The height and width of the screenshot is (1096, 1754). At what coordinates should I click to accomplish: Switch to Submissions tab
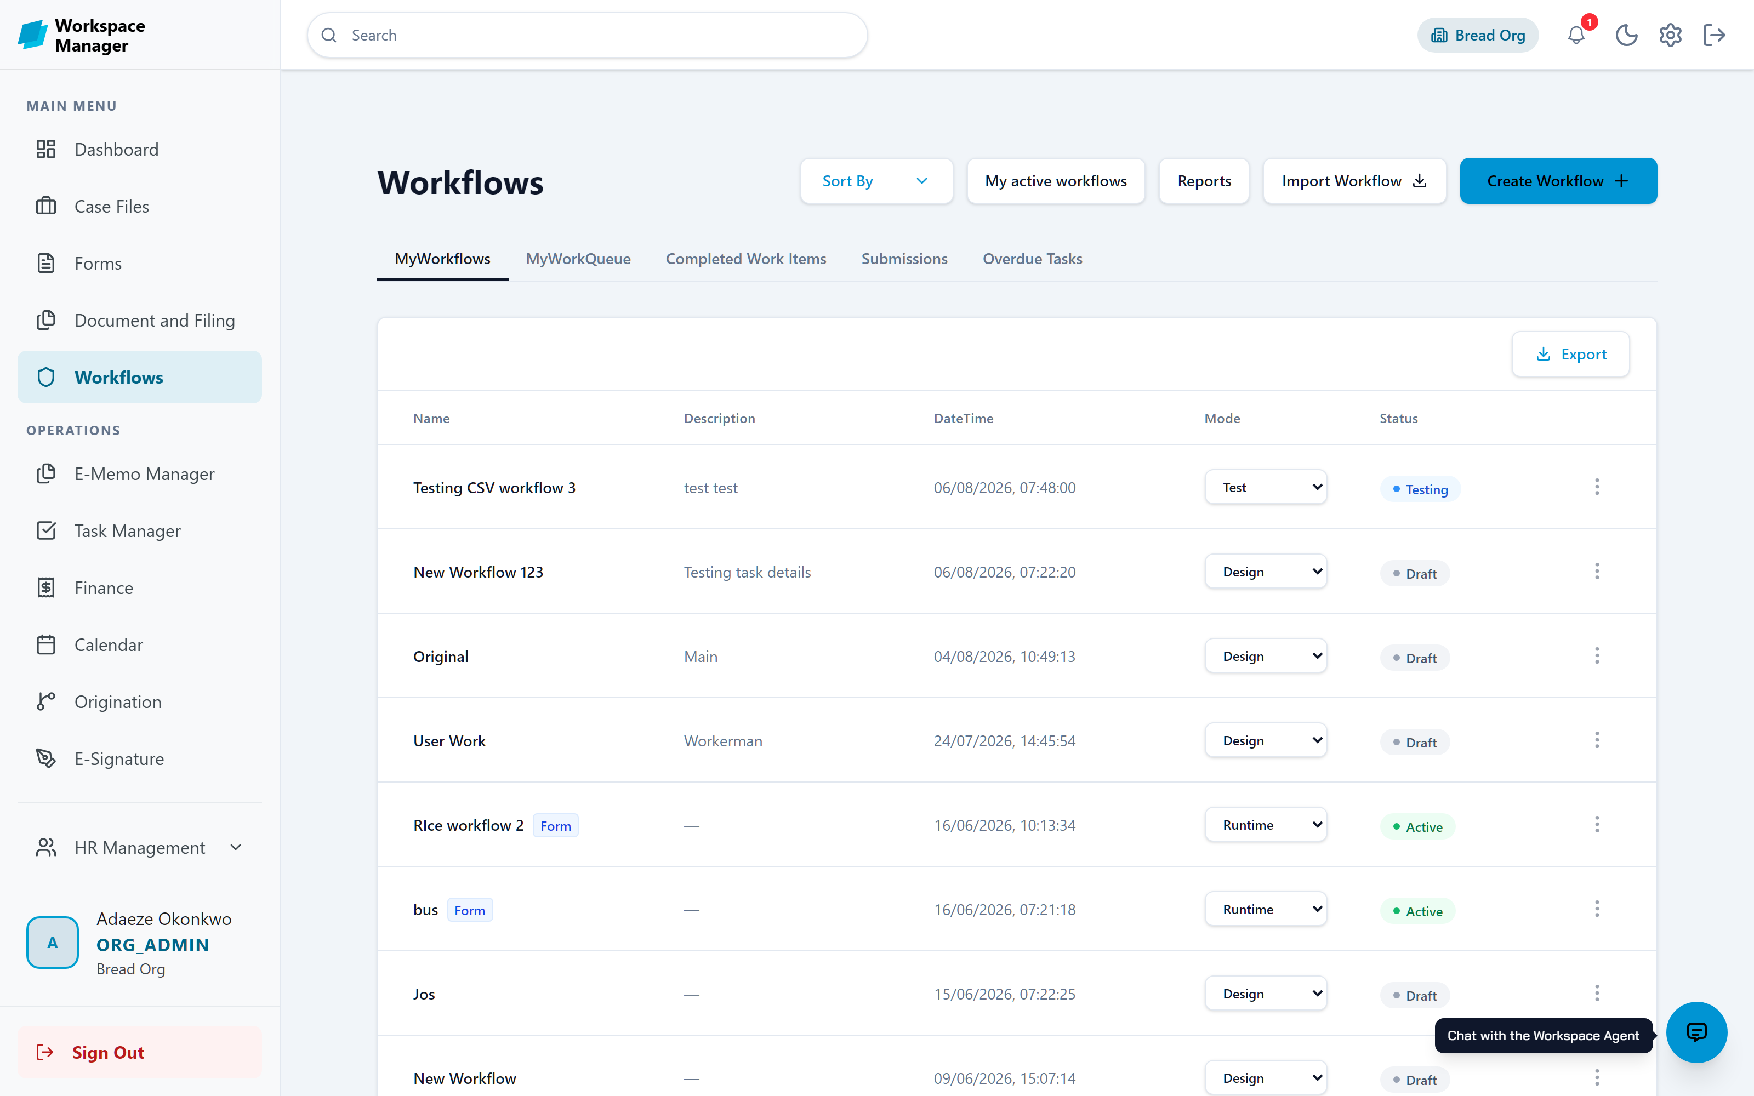point(904,259)
